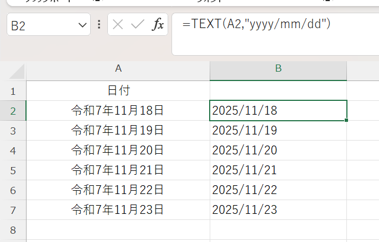This screenshot has height=242, width=379.
Task: Click the fill handle on cell B2
Action: click(347, 120)
